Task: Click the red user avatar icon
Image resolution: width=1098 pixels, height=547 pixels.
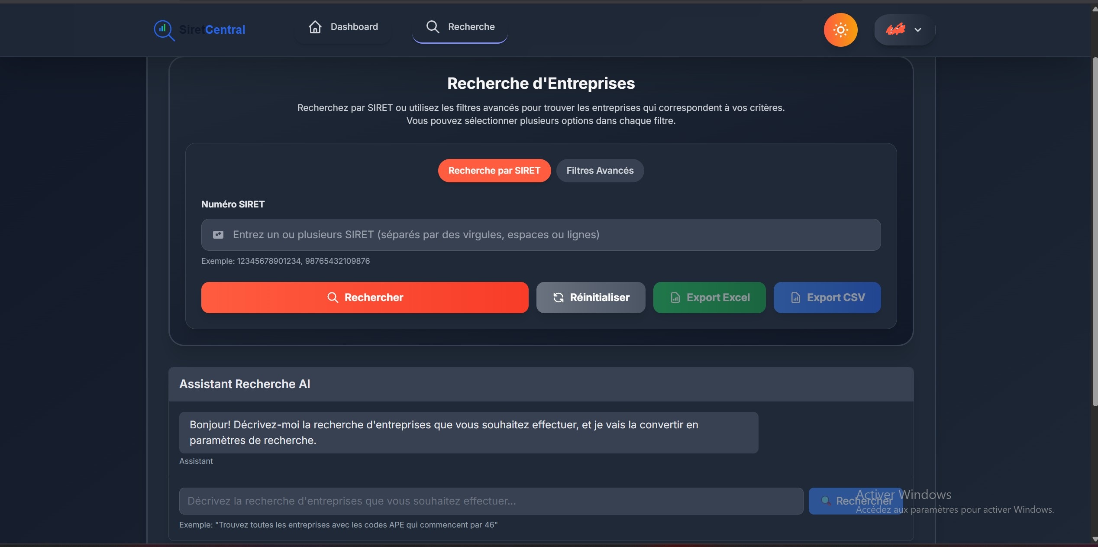Action: point(895,29)
